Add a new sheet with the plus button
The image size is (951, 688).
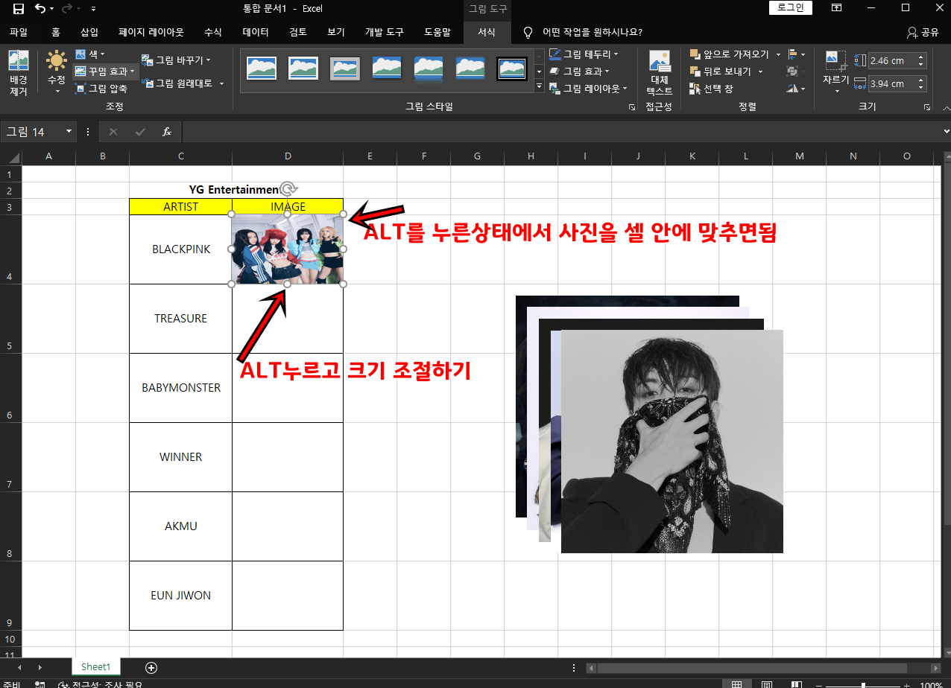151,667
